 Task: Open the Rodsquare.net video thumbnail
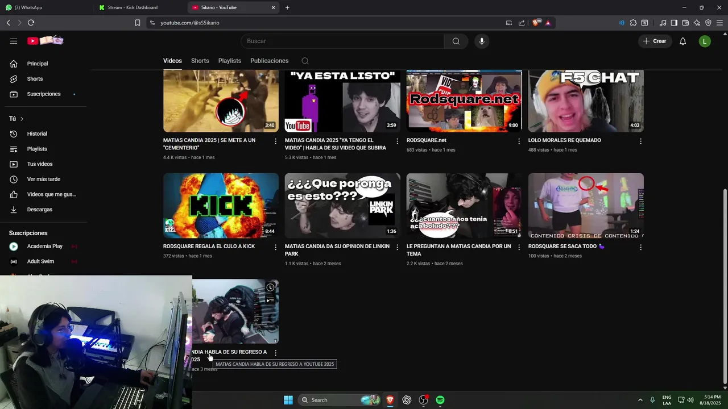click(x=464, y=101)
